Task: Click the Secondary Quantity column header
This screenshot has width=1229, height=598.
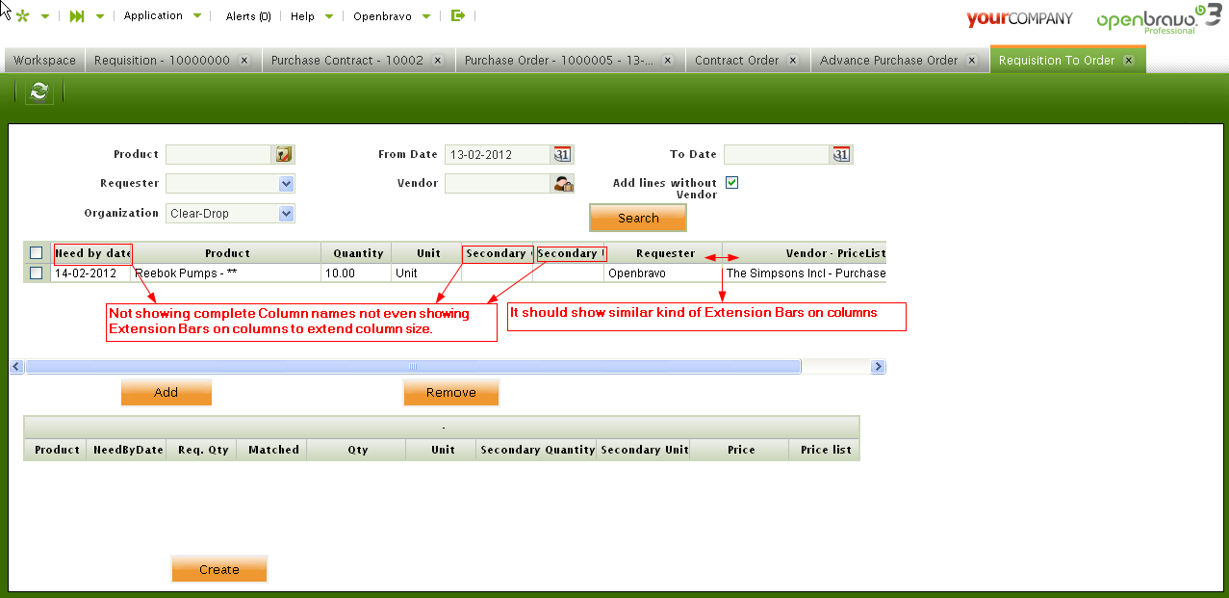Action: click(x=537, y=450)
